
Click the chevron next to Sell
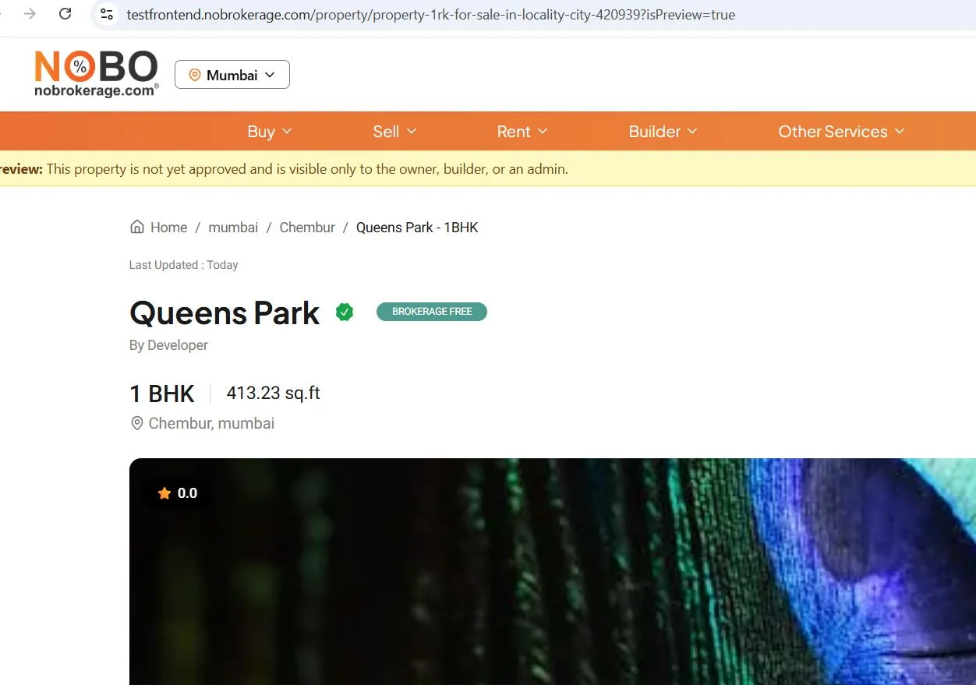[412, 132]
